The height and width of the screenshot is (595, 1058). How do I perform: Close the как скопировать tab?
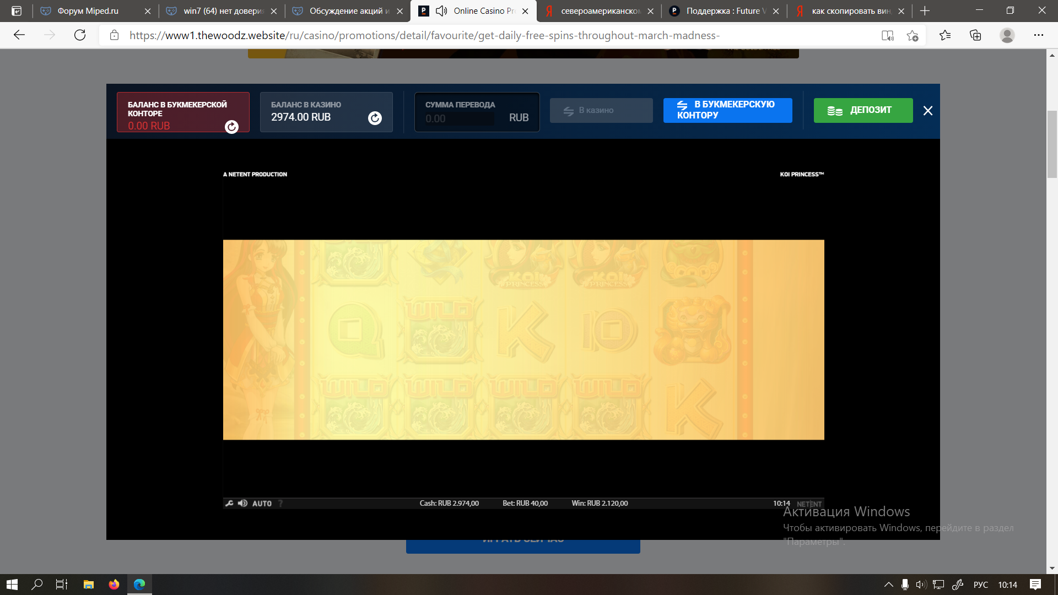902,11
